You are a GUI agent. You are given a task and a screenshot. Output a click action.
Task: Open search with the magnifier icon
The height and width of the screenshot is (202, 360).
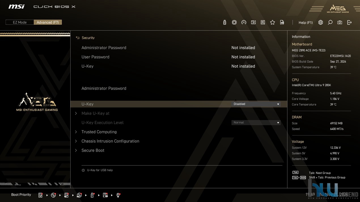[x=330, y=22]
